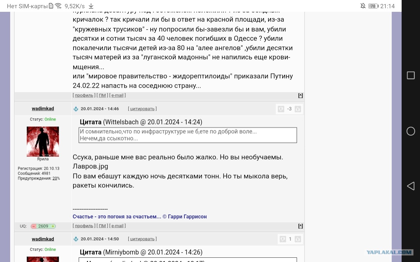Screen dimensions: 420x262
Task: Tap the battery indicator showing 78
Action: (x=373, y=6)
